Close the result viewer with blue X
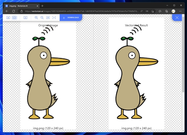187x135 pixels. point(177,18)
